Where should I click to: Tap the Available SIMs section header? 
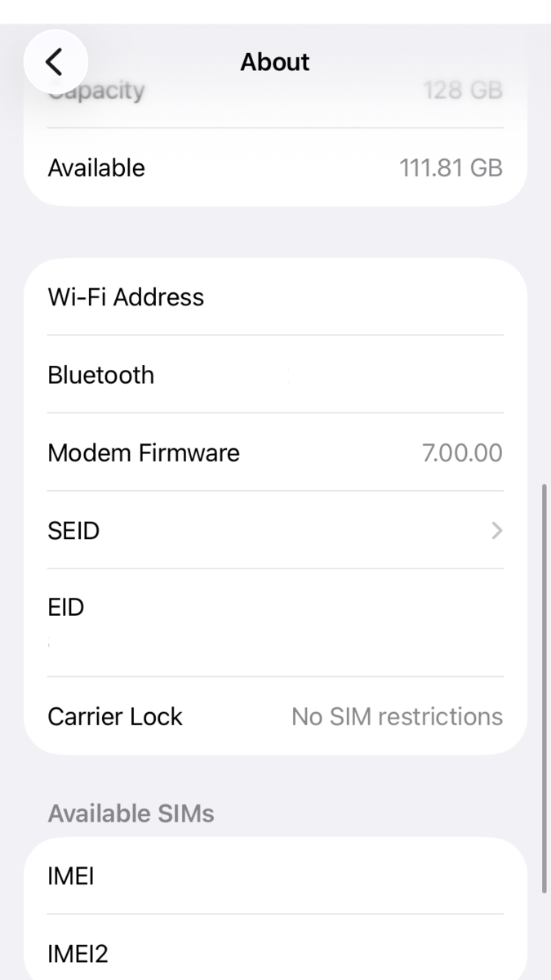pos(131,813)
